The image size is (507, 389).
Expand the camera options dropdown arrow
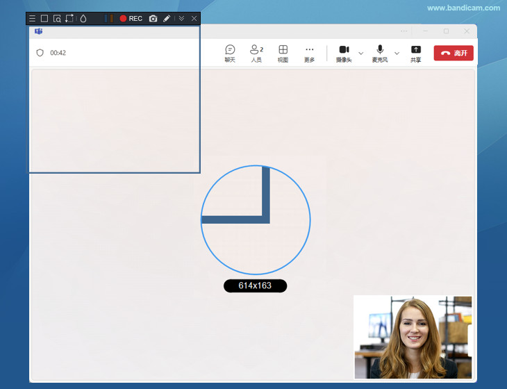pyautogui.click(x=360, y=53)
